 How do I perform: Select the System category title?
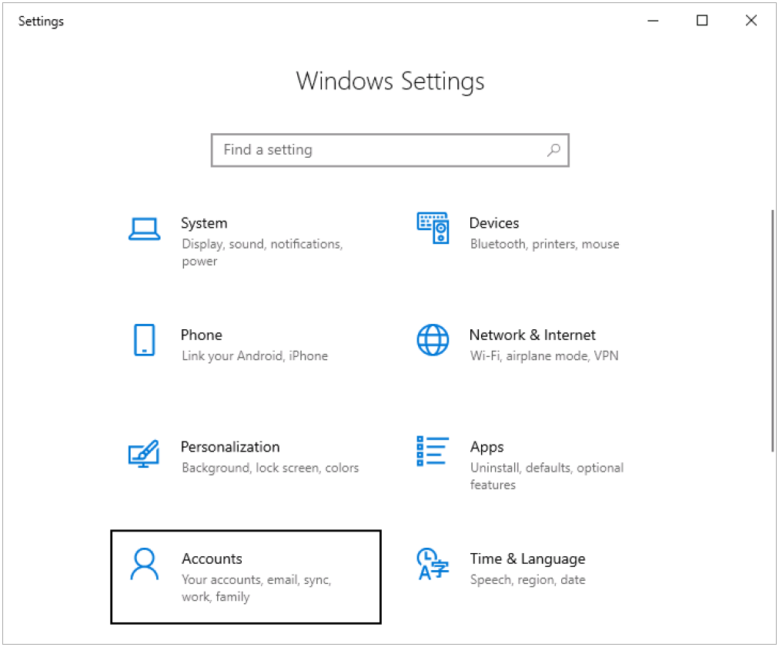click(x=204, y=223)
